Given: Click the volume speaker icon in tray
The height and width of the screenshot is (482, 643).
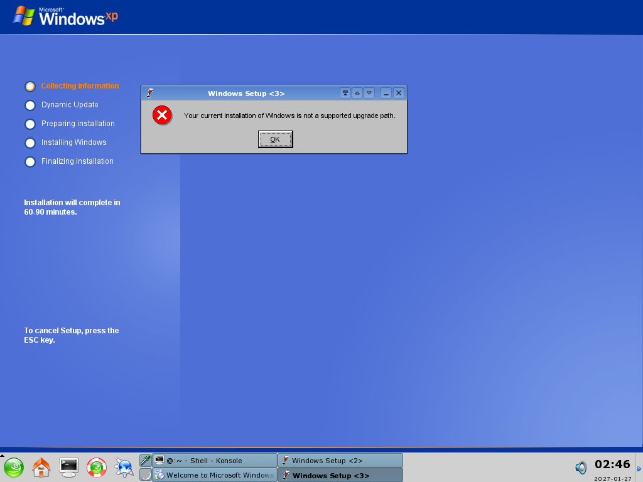Looking at the screenshot, I should (581, 467).
